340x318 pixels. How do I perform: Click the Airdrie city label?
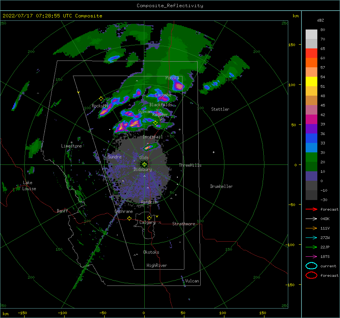(149, 202)
